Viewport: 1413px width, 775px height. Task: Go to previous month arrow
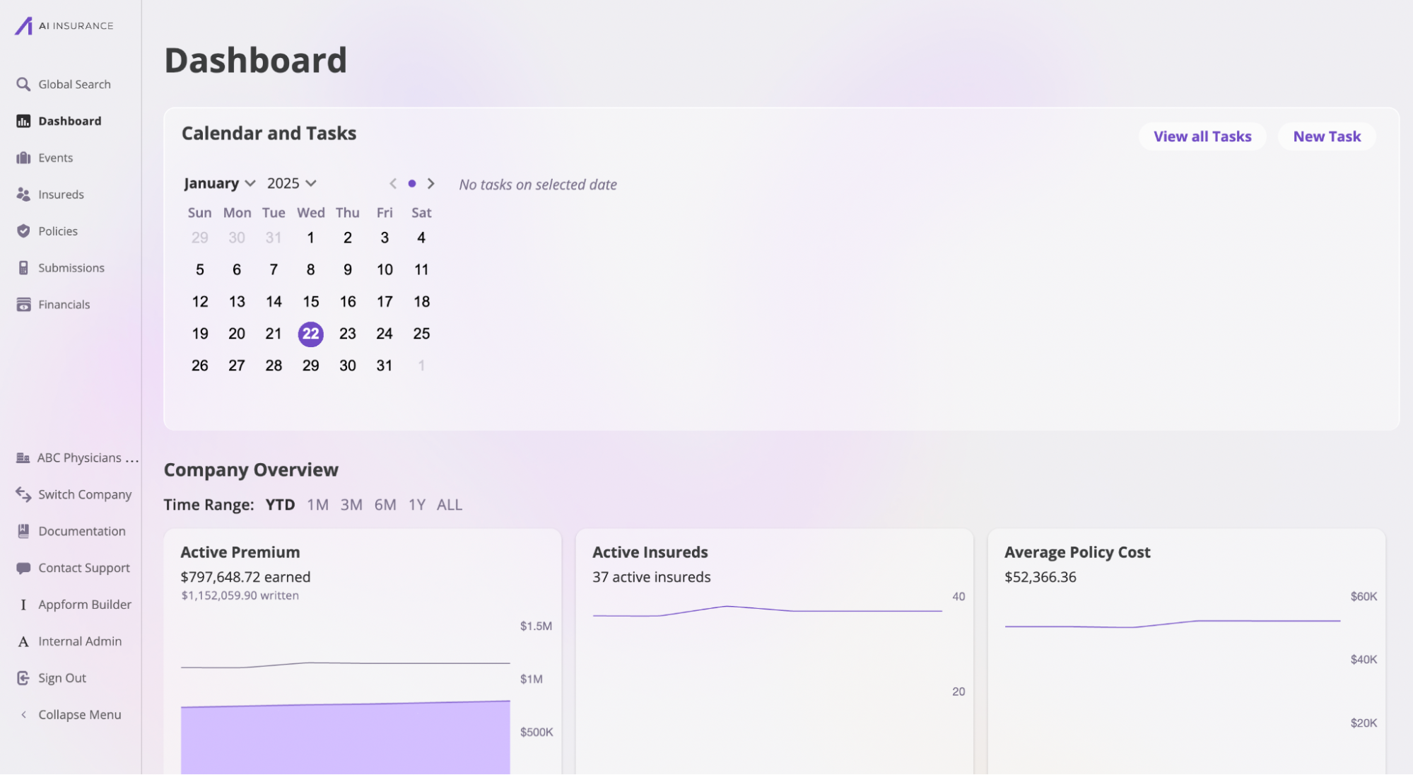393,184
